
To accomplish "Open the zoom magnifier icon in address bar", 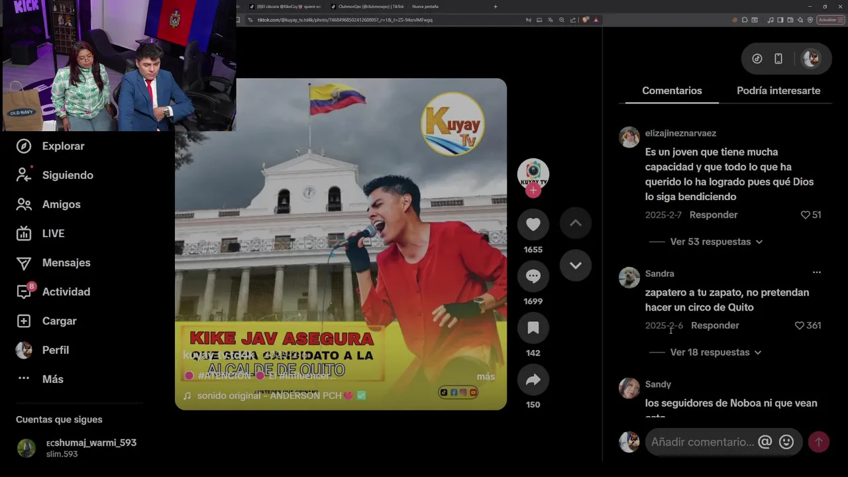I will [562, 20].
